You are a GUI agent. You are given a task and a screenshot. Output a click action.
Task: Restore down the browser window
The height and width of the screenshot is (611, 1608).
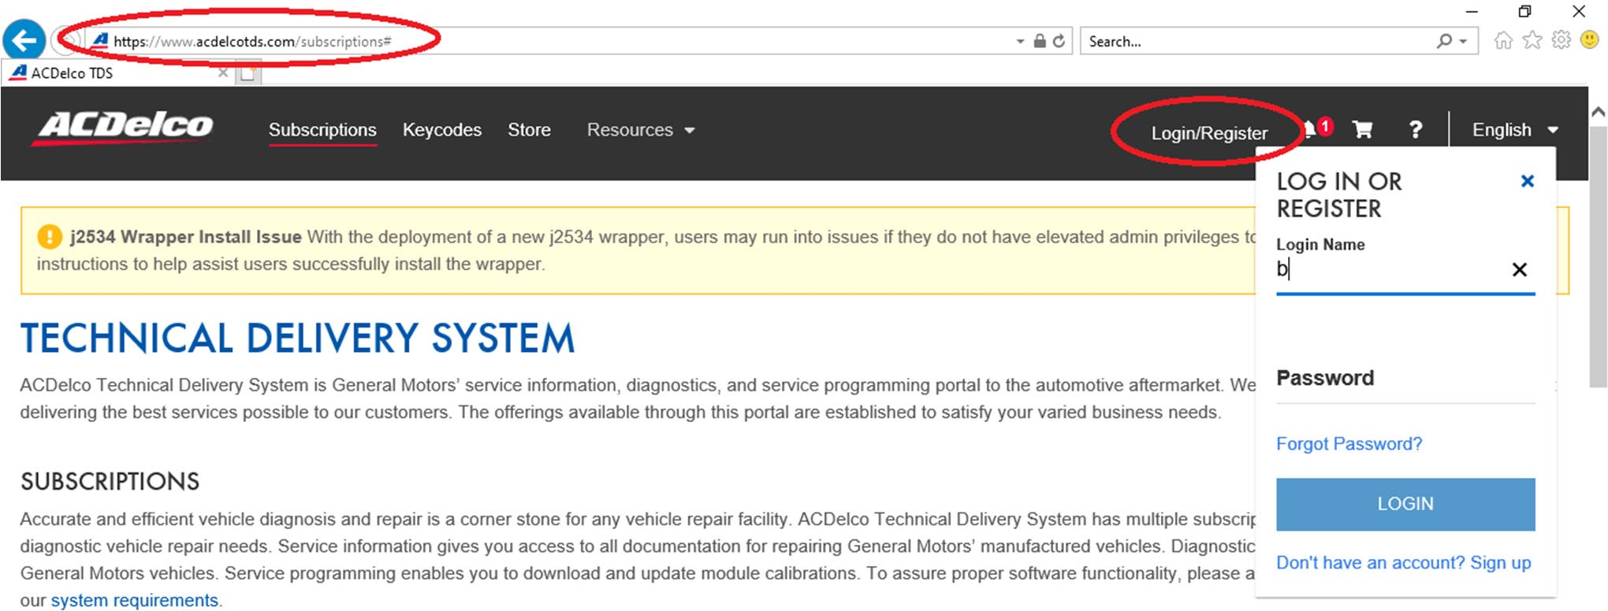(x=1524, y=11)
